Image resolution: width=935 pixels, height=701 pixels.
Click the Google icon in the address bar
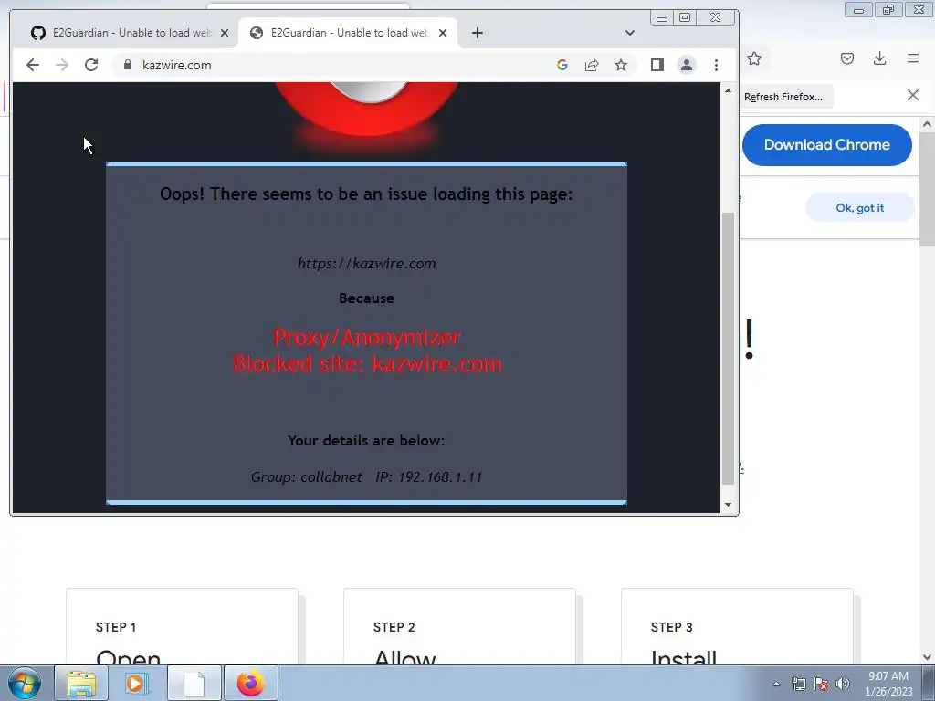[562, 65]
